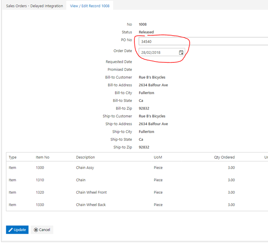Click the Qty Ordered column header
This screenshot has height=248, width=268.
[224, 157]
